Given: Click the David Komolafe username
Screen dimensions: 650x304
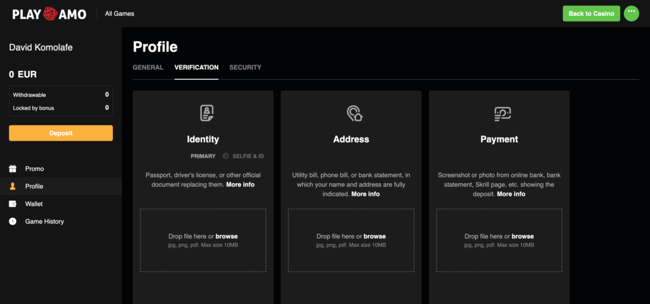Looking at the screenshot, I should (x=41, y=47).
